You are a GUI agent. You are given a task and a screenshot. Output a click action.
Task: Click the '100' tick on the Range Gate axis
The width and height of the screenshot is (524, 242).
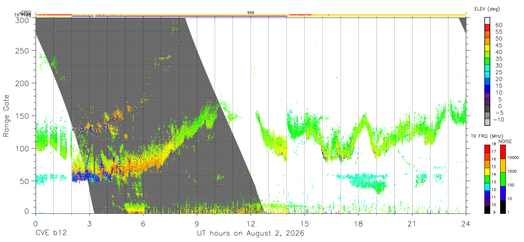[x=22, y=148]
